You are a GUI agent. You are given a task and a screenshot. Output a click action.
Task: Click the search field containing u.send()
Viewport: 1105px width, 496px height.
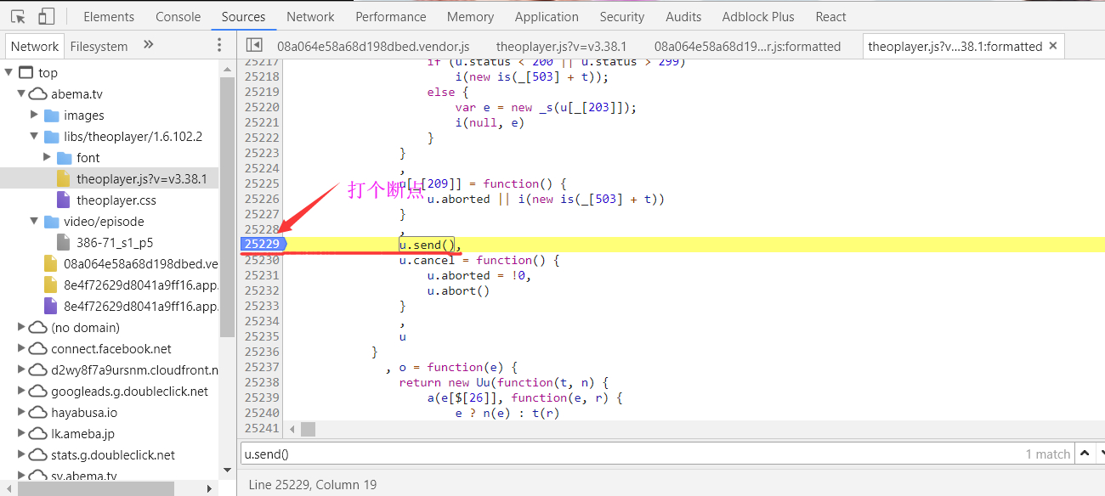click(x=629, y=454)
